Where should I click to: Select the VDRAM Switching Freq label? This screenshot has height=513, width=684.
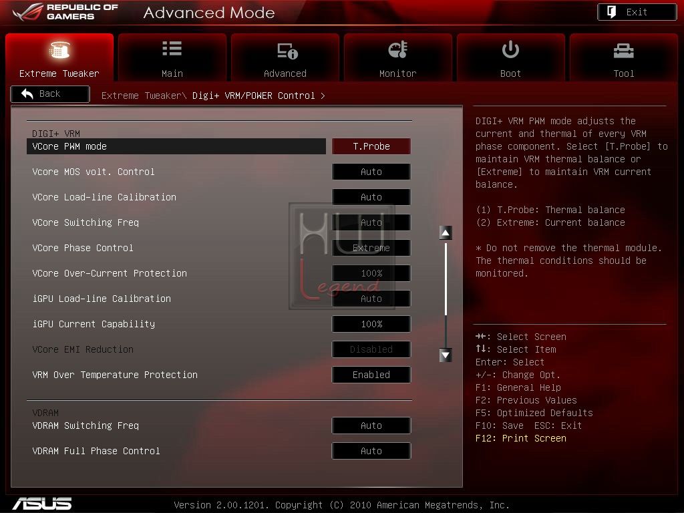(x=85, y=425)
